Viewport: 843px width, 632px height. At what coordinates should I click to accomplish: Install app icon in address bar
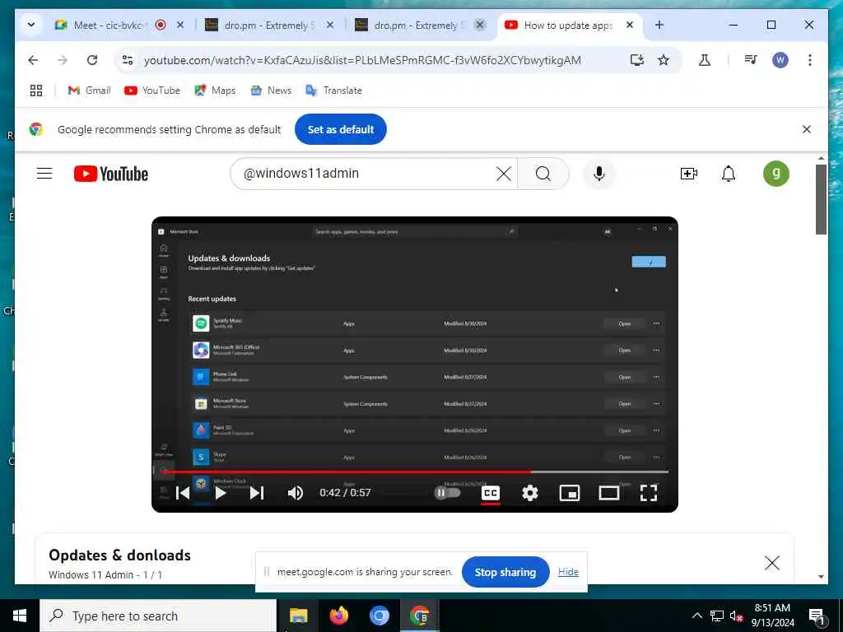pos(637,60)
